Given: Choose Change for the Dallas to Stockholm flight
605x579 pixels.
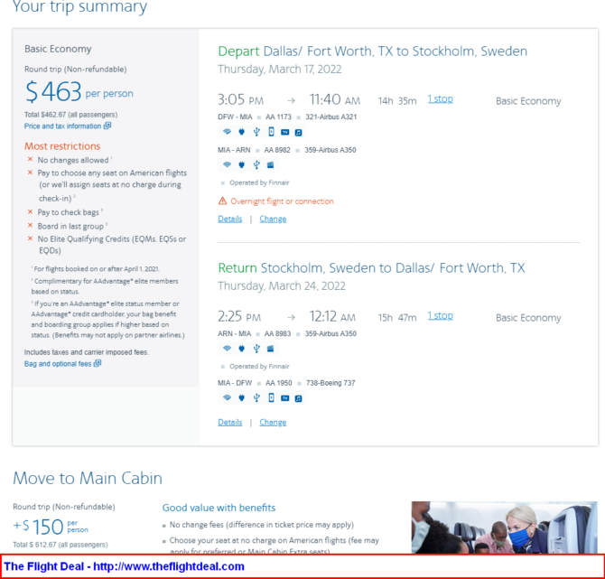Looking at the screenshot, I should click(273, 219).
